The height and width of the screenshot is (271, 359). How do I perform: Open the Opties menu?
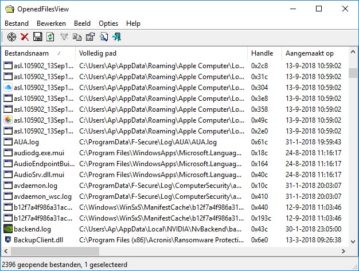click(x=108, y=23)
